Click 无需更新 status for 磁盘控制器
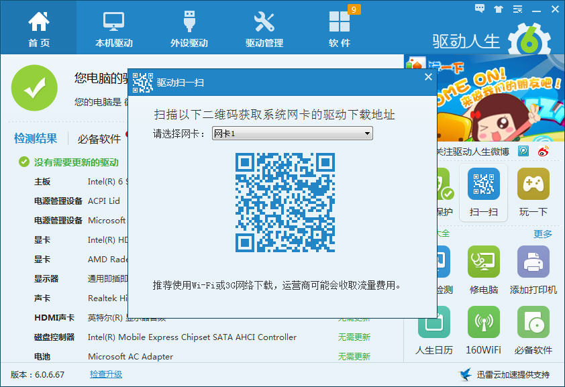565x387 pixels. click(x=354, y=337)
